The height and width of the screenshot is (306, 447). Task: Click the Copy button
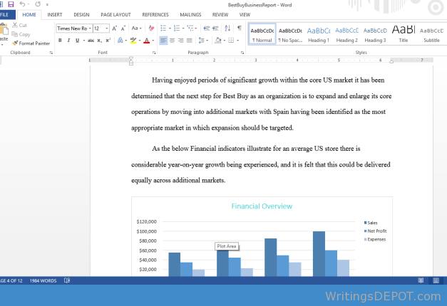[x=21, y=34]
